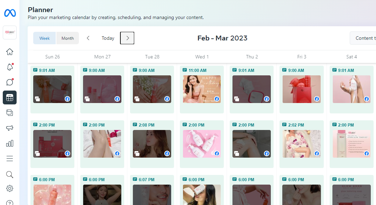This screenshot has width=376, height=205.
Task: Click the Meta logo icon
Action: [10, 13]
